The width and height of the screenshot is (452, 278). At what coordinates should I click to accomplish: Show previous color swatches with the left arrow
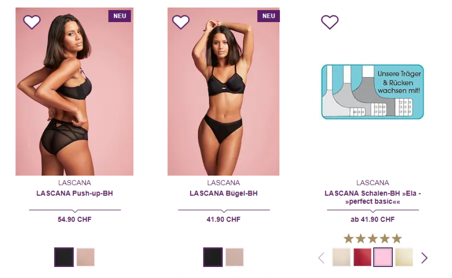tap(321, 258)
